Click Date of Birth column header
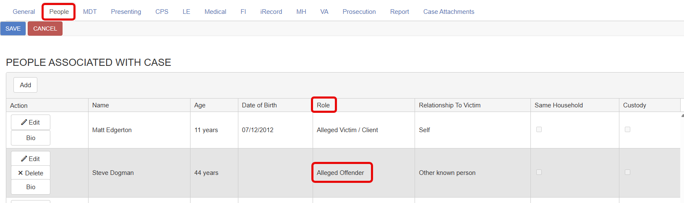This screenshot has width=684, height=203. [x=275, y=105]
